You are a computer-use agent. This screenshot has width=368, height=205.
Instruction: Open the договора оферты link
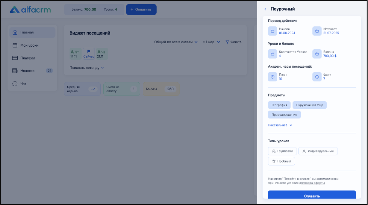point(312,183)
